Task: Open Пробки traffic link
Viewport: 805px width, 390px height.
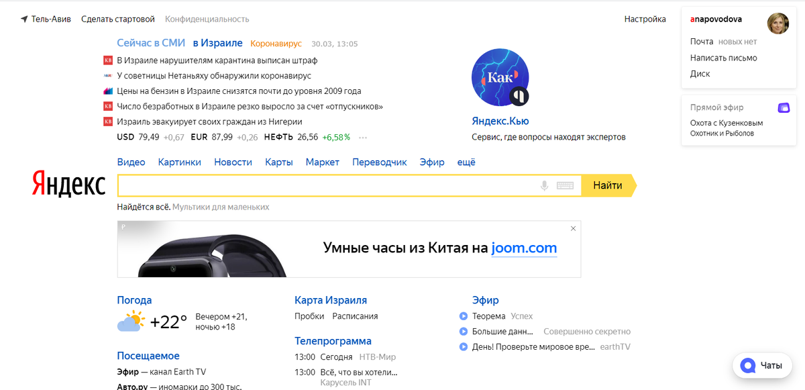Action: coord(309,316)
